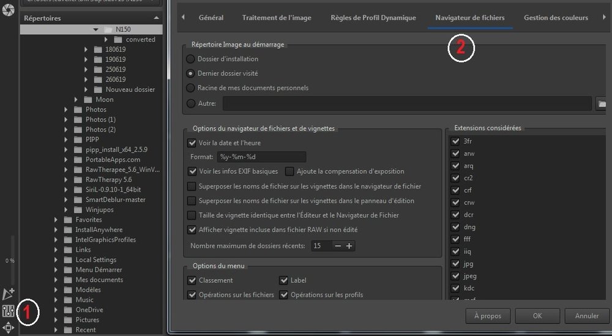Uncheck the Label menu option
612x336 pixels.
(283, 280)
